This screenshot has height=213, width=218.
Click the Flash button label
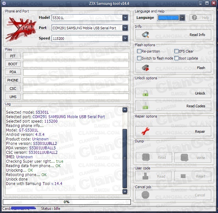[201, 68]
